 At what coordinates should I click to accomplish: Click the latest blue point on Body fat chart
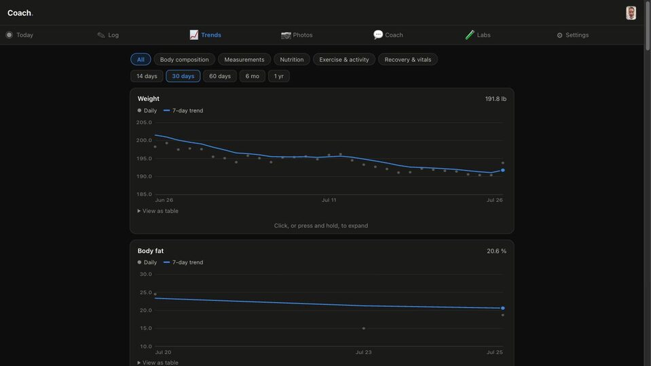(503, 308)
